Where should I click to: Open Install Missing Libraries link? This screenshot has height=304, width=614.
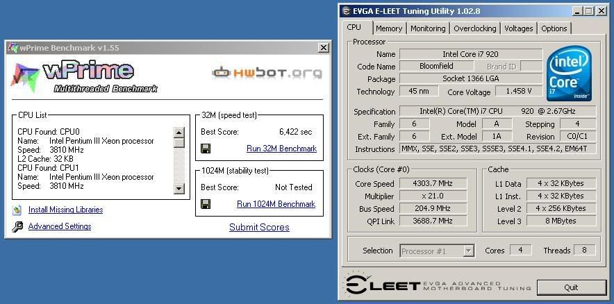pyautogui.click(x=66, y=210)
